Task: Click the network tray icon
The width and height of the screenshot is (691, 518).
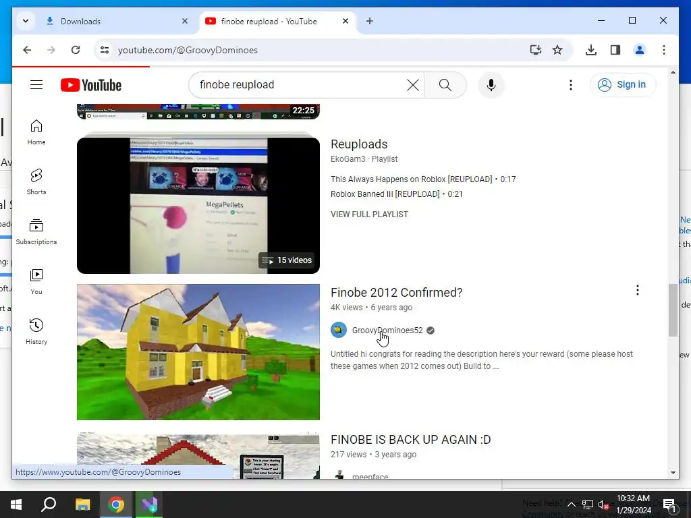Action: click(588, 505)
